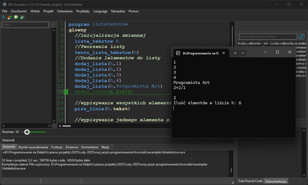Screen dimensions: 308x185
Task: Open a new terminal tab with the plus button
Action: 235,53
